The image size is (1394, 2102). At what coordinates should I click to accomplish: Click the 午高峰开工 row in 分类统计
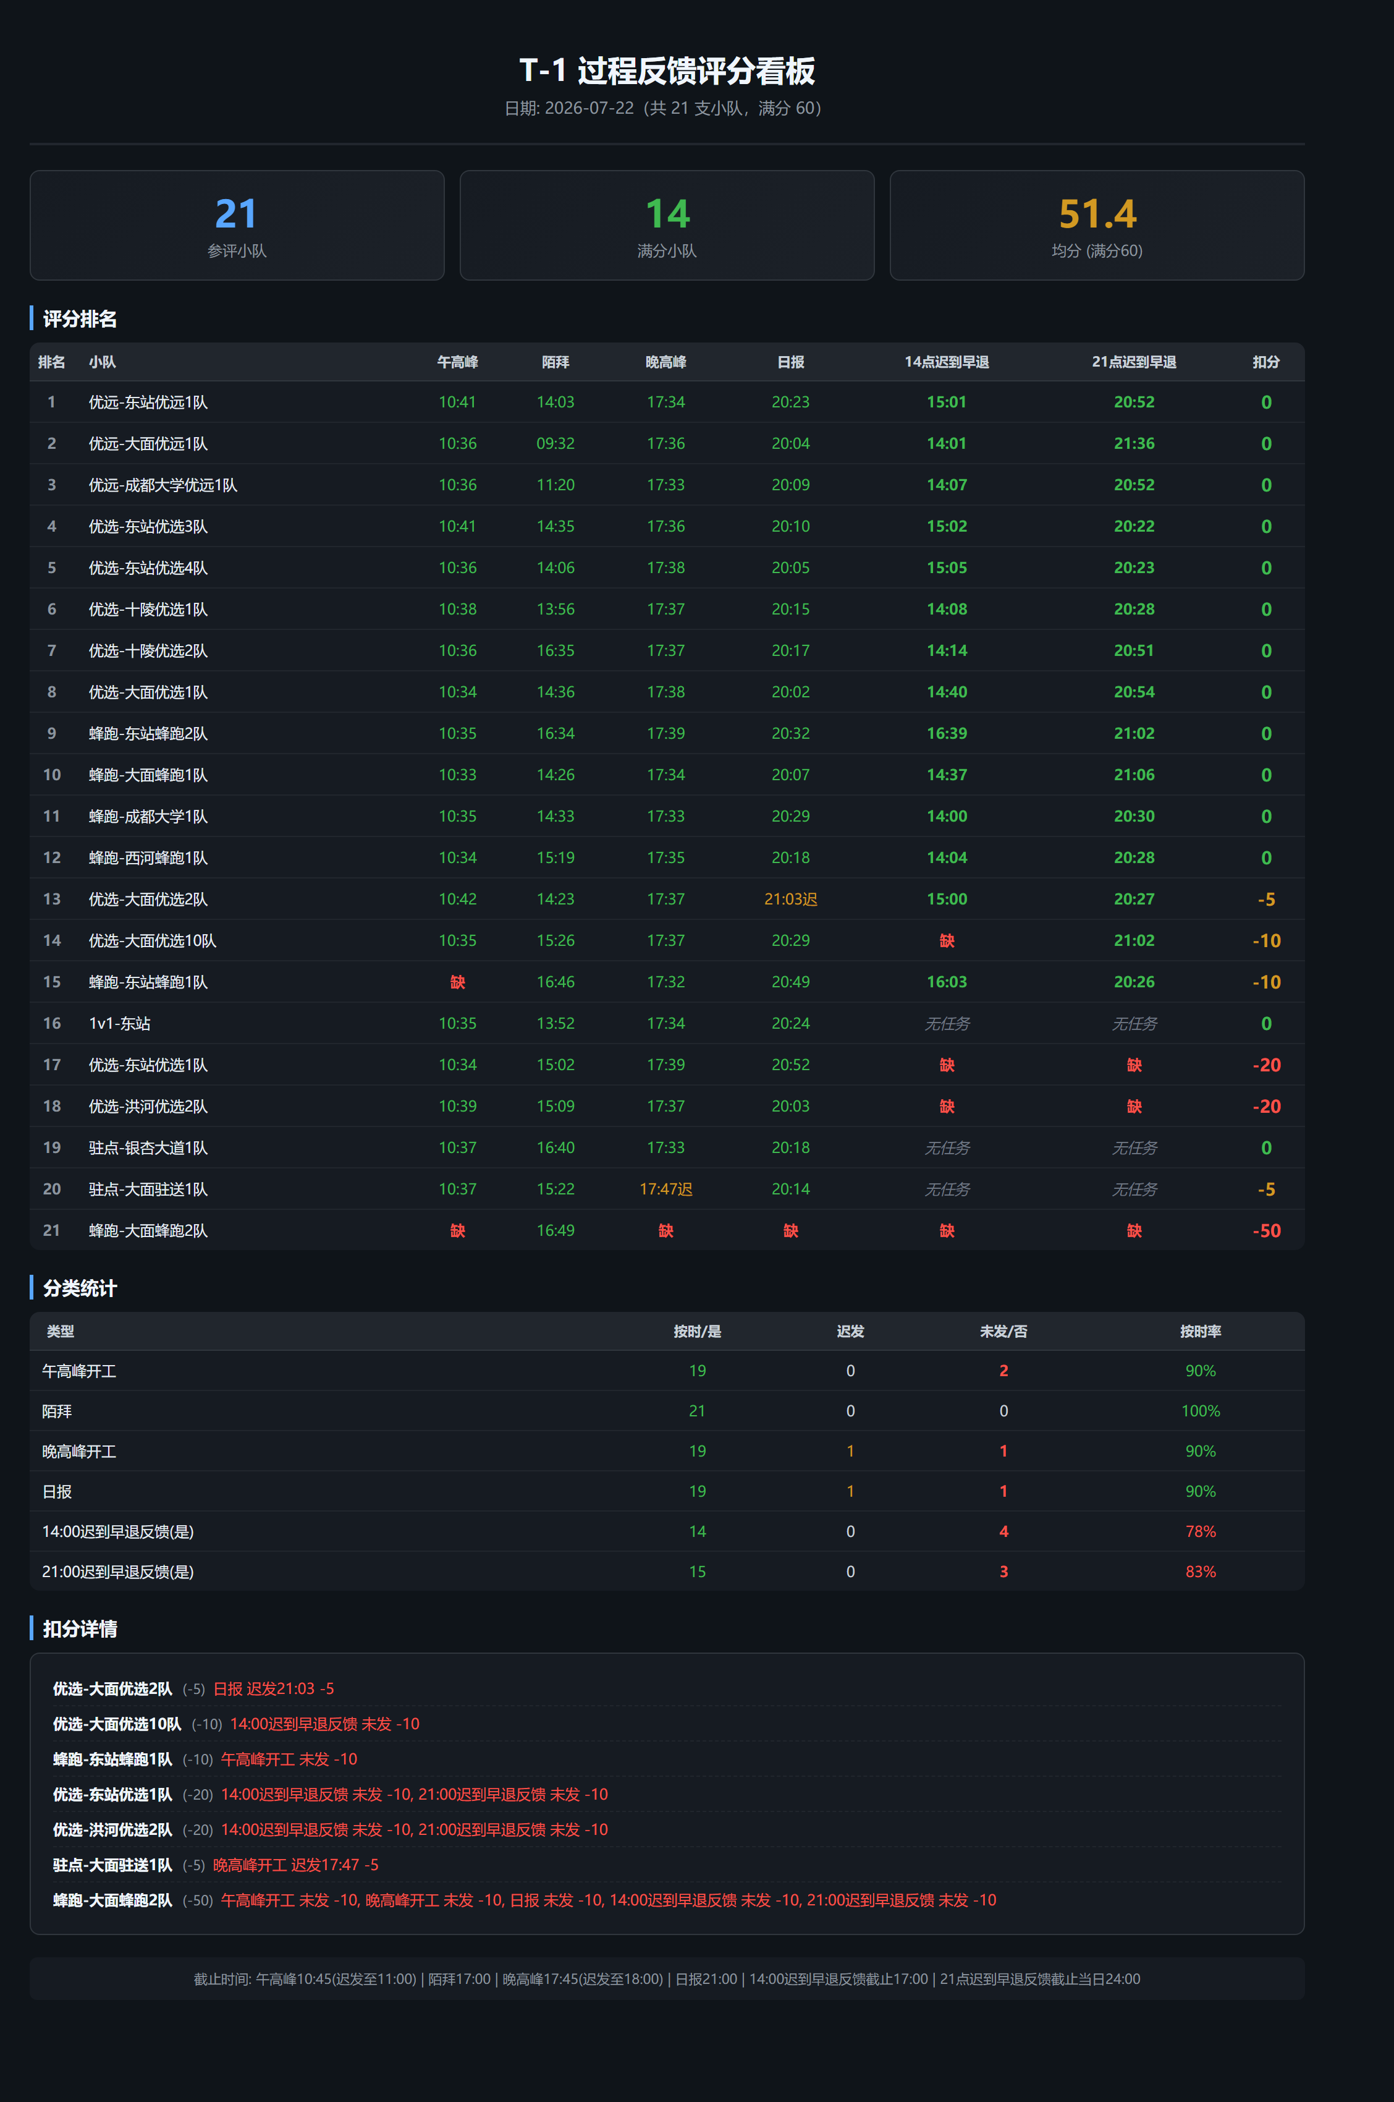coord(667,1371)
